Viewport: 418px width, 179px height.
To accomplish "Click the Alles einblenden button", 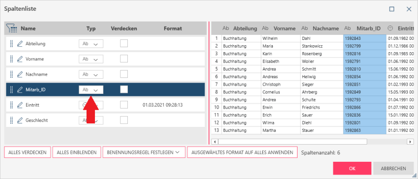I will pyautogui.click(x=77, y=152).
